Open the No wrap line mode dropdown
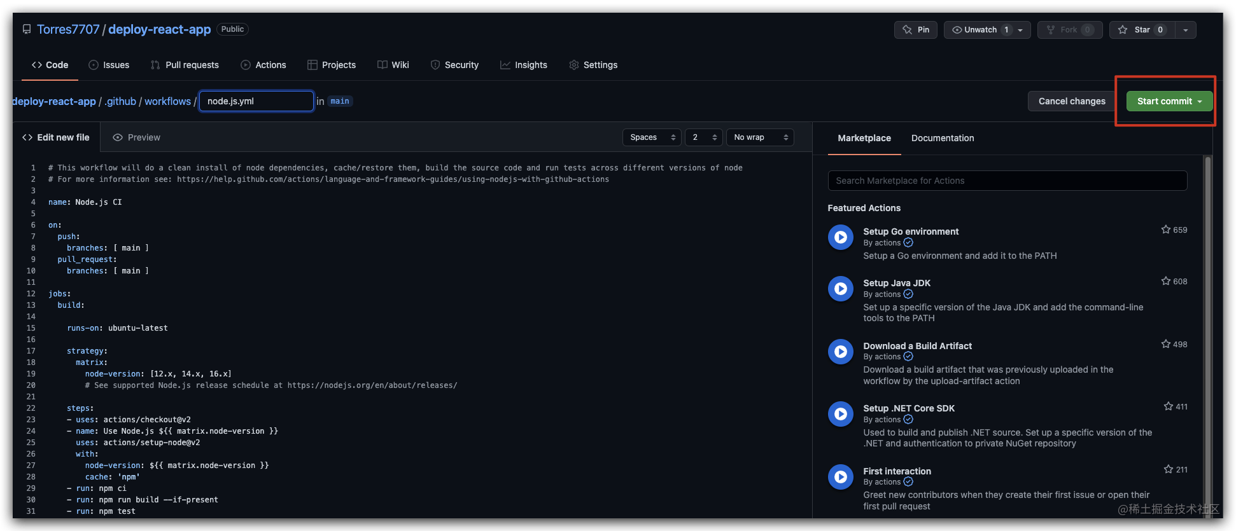 760,137
